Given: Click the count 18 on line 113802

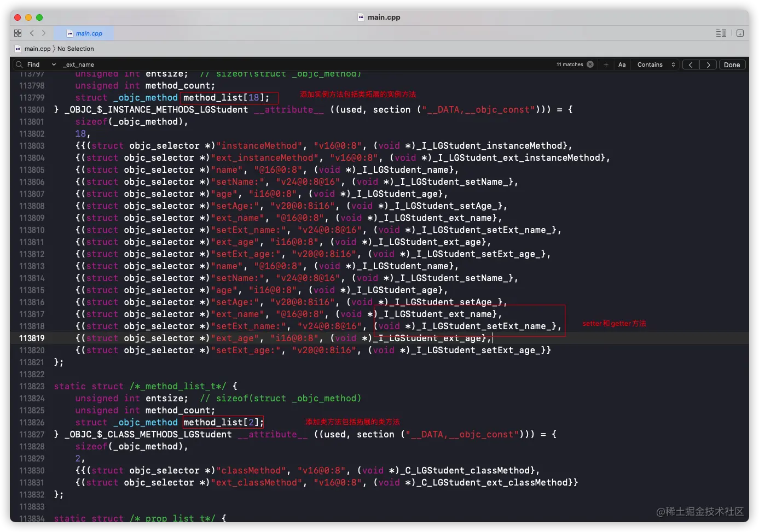Looking at the screenshot, I should 81,134.
